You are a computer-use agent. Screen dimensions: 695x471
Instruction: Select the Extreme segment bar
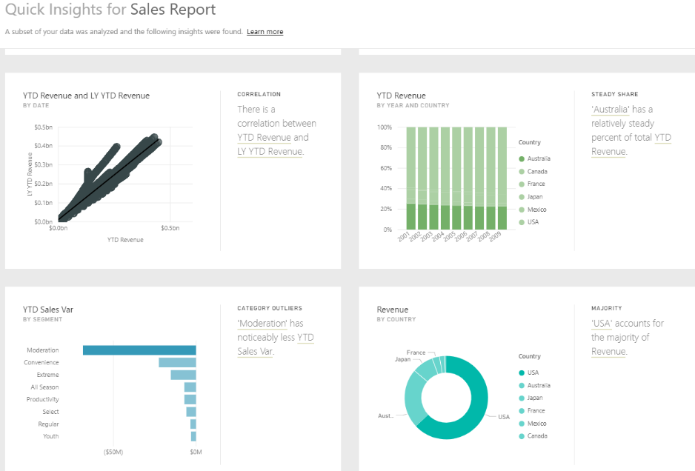183,375
